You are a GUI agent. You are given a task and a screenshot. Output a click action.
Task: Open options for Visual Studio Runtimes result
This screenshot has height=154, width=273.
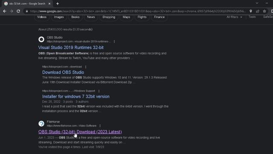pyautogui.click(x=114, y=41)
